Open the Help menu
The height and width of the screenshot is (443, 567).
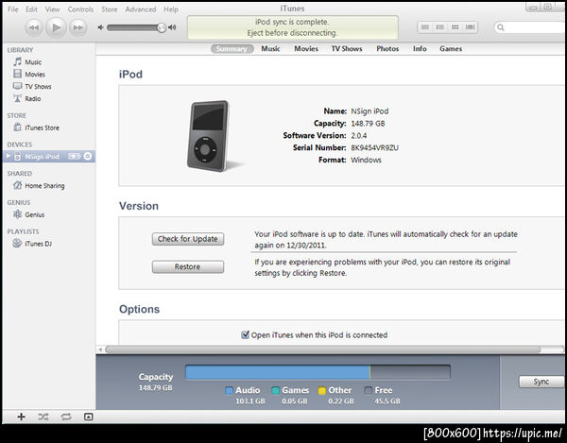tap(171, 9)
